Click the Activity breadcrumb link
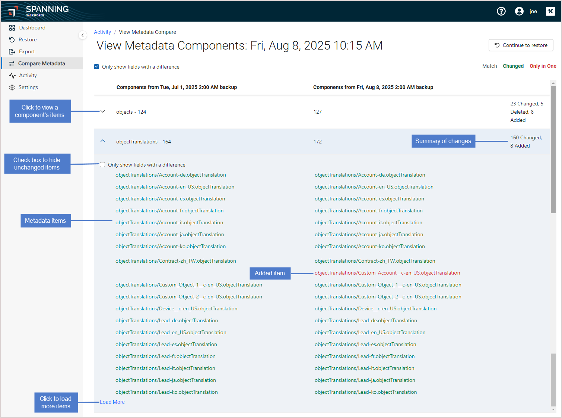Image resolution: width=562 pixels, height=418 pixels. click(x=102, y=32)
